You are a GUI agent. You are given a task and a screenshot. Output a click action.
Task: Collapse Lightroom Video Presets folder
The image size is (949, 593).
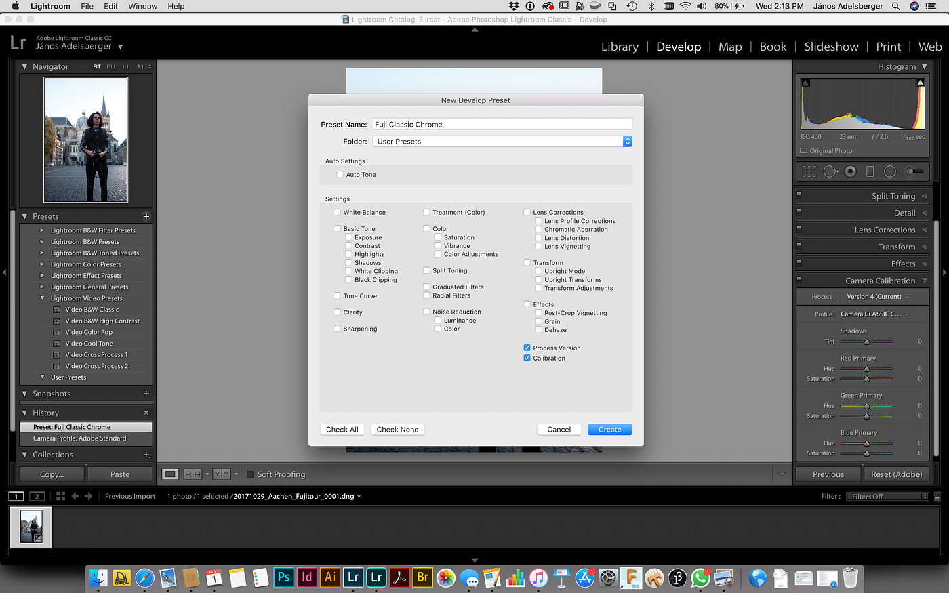click(x=42, y=298)
